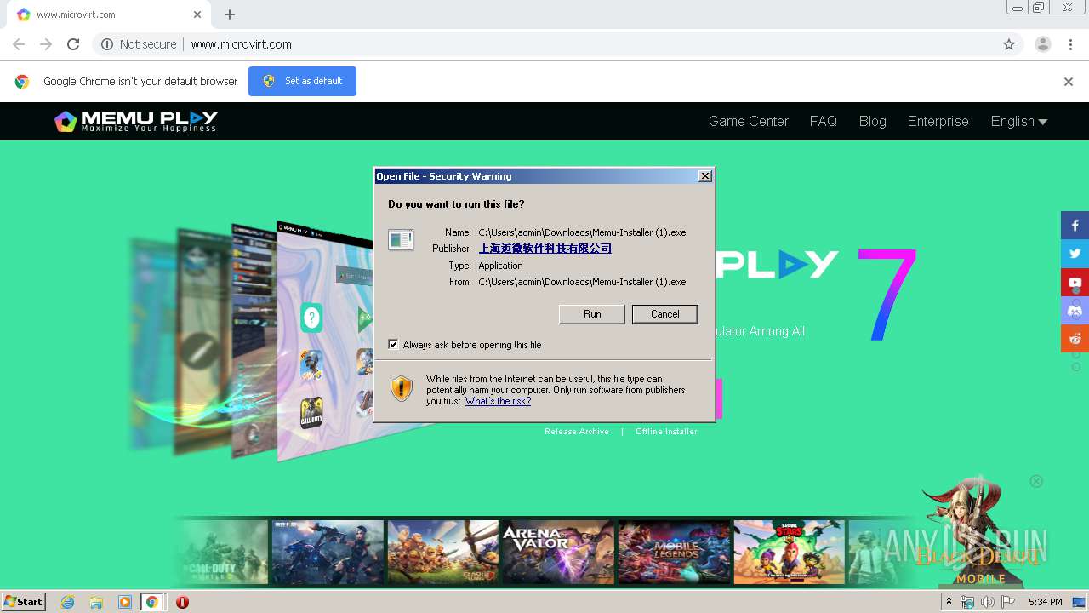Launch media player from taskbar
The height and width of the screenshot is (613, 1089).
[x=125, y=602]
